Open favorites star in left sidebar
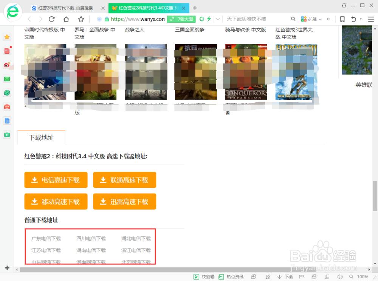Viewport: 378px width, 281px height. [7, 37]
